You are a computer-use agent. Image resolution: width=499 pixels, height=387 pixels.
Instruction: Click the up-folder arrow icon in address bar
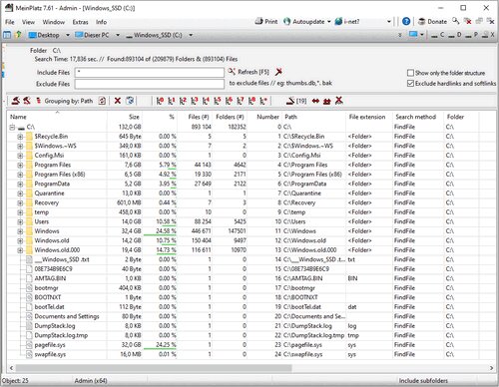[18, 35]
